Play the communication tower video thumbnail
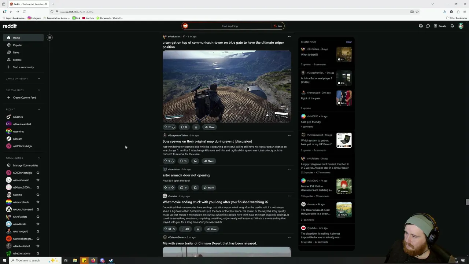This screenshot has height=264, width=469. coord(227,87)
